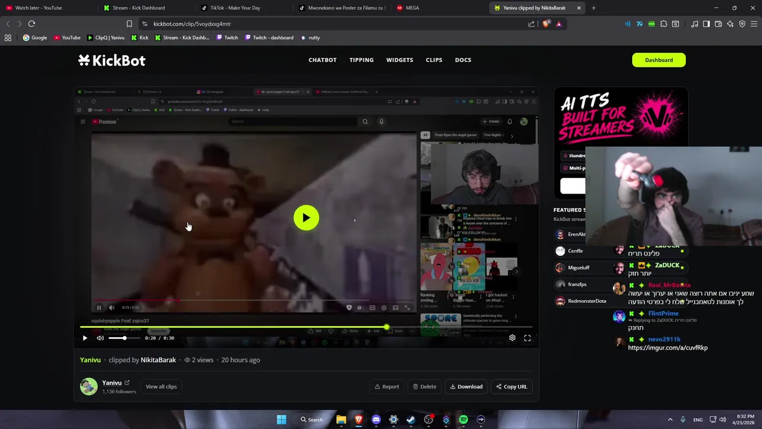Image resolution: width=762 pixels, height=429 pixels.
Task: Reload the page
Action: (x=32, y=24)
